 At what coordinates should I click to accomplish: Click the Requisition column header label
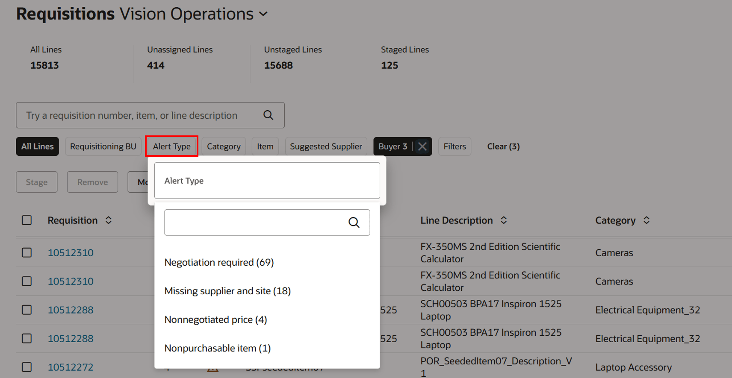click(x=73, y=220)
